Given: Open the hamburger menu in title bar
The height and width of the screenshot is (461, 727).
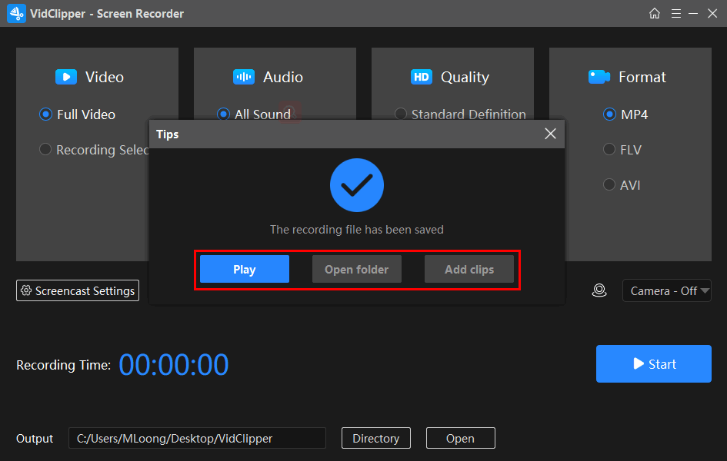Looking at the screenshot, I should click(675, 14).
